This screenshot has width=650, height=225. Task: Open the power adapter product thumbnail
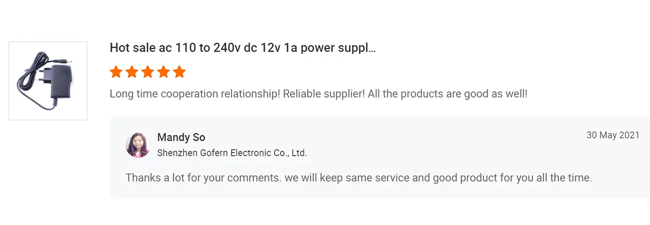pyautogui.click(x=48, y=81)
